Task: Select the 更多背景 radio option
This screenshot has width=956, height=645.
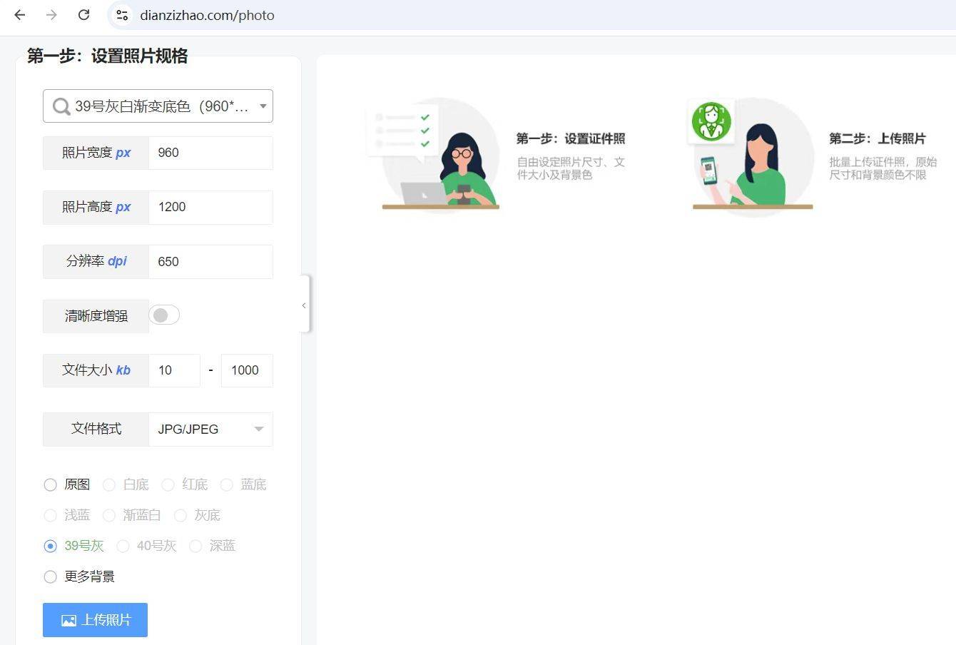Action: tap(51, 577)
